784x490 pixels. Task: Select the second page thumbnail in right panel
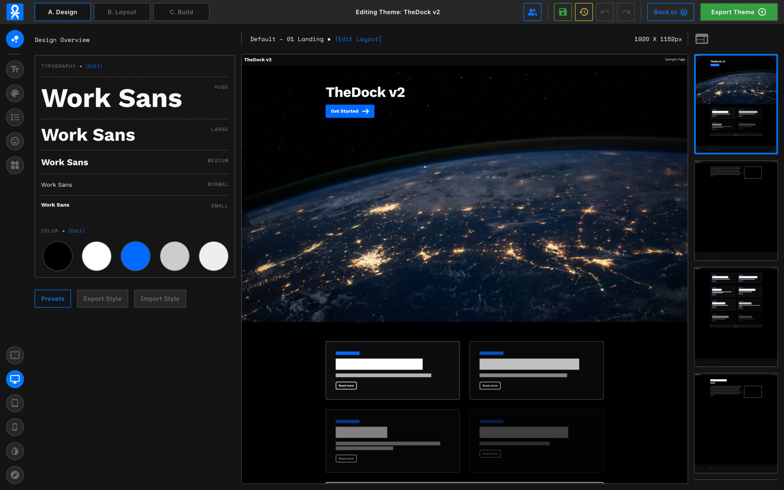736,210
